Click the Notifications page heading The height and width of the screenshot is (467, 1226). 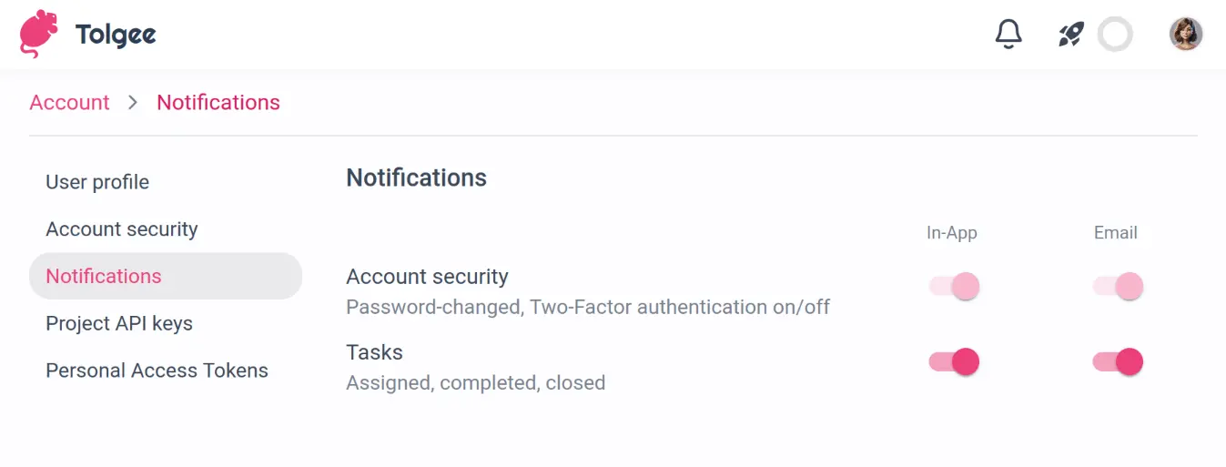pos(416,178)
